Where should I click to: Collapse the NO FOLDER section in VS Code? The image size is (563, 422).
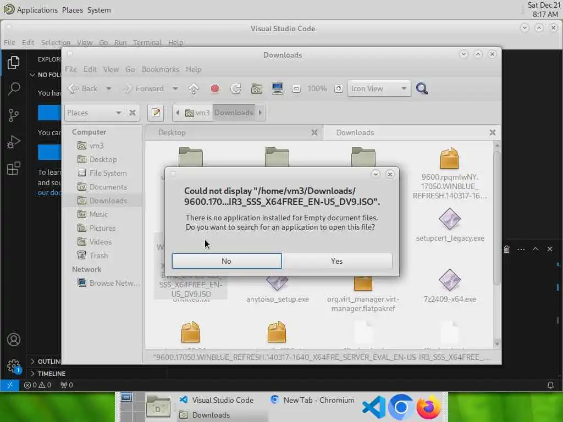click(x=46, y=75)
